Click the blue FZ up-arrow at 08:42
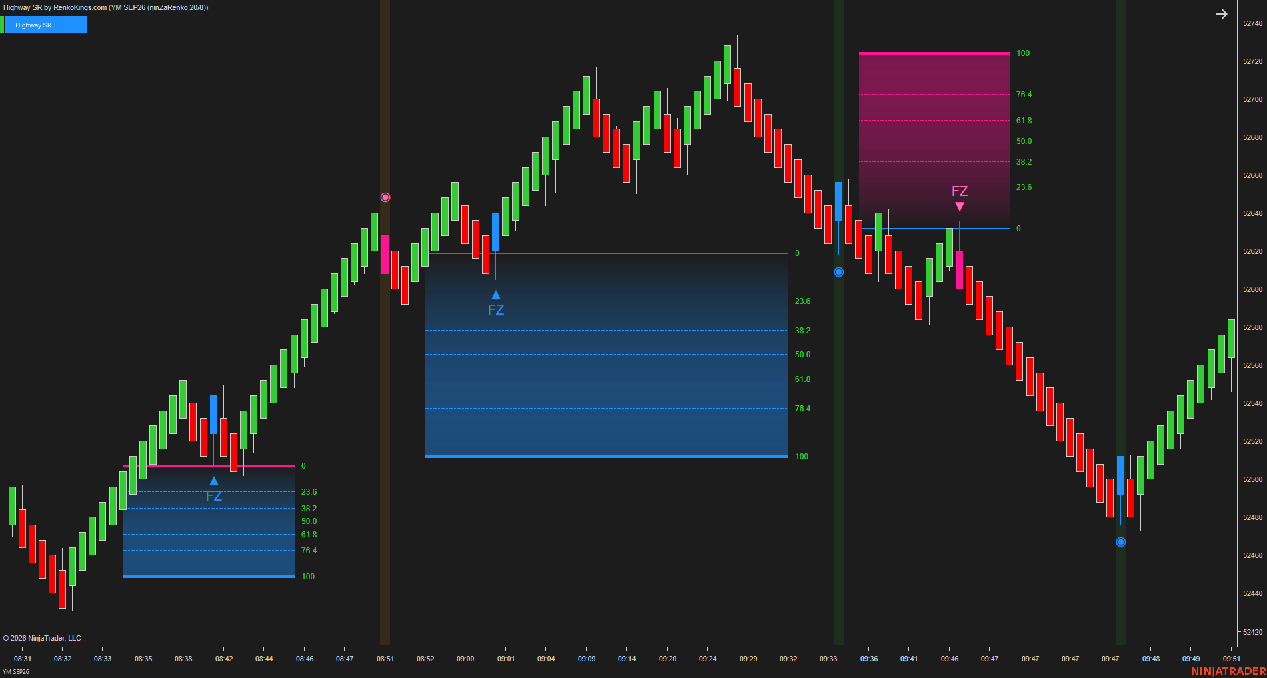Viewport: 1267px width, 678px height. pyautogui.click(x=213, y=481)
